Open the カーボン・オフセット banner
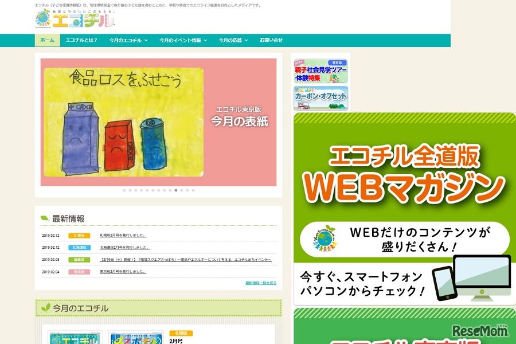Screen dimensions: 516x344 click(320, 98)
